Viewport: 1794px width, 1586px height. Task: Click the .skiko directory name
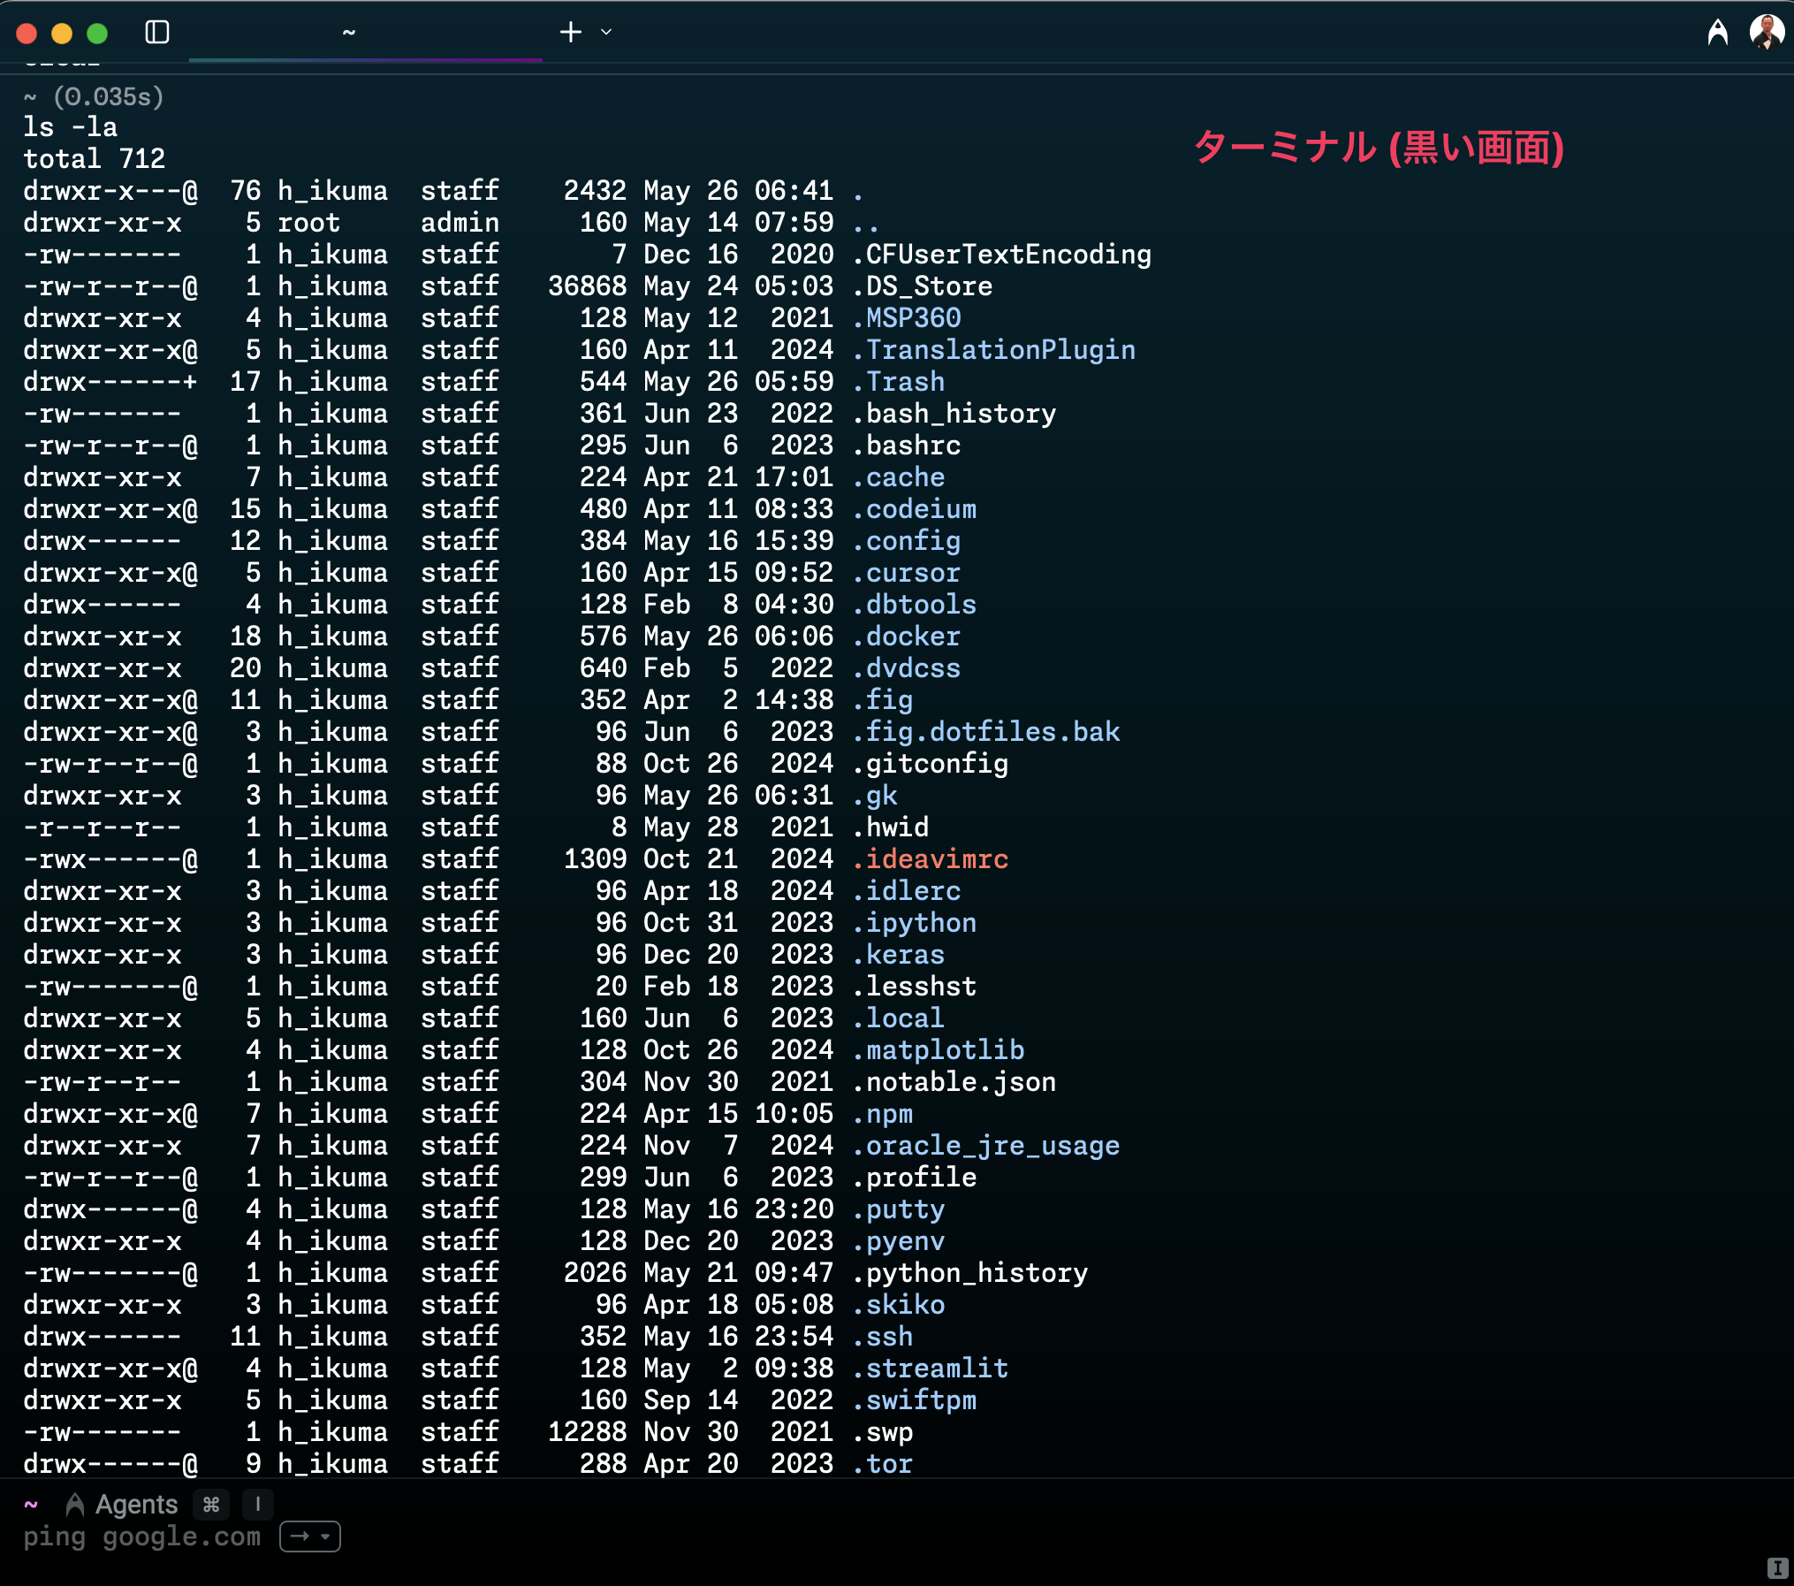point(898,1305)
